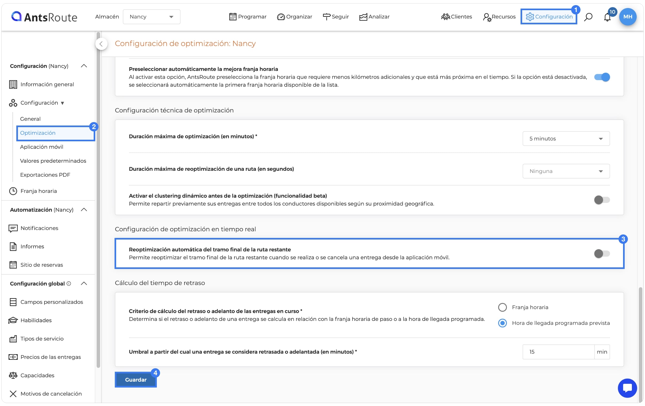Image resolution: width=645 pixels, height=406 pixels.
Task: Click the Tipos de servicio factory icon
Action: [13, 339]
